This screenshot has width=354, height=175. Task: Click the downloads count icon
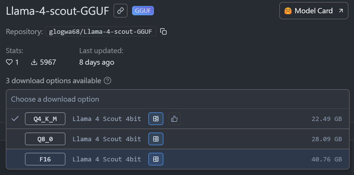click(34, 62)
